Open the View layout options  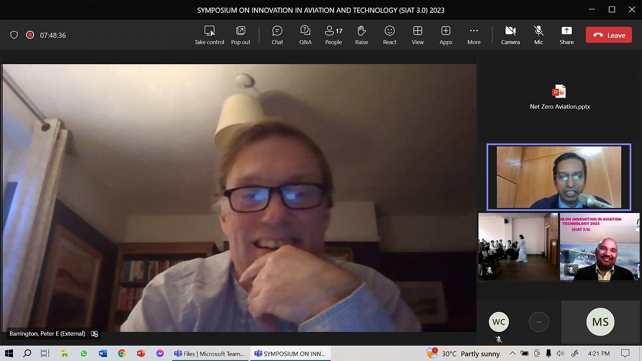pos(417,35)
